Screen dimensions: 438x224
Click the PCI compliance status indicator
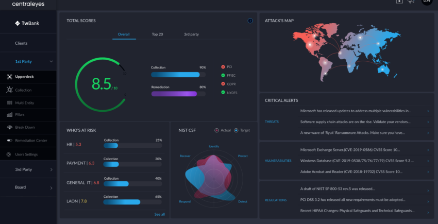pyautogui.click(x=223, y=67)
